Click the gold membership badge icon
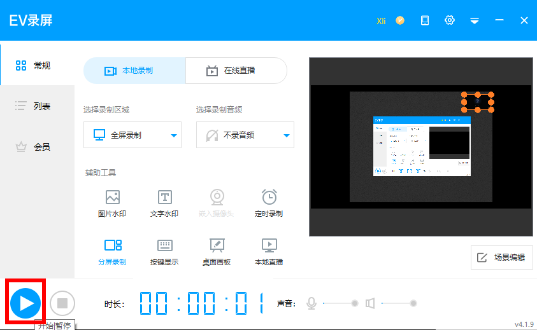The height and width of the screenshot is (330, 537). tap(400, 20)
